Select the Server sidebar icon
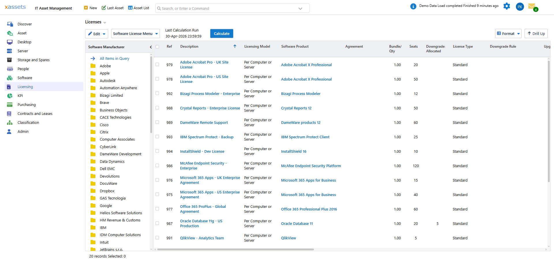 pos(10,51)
